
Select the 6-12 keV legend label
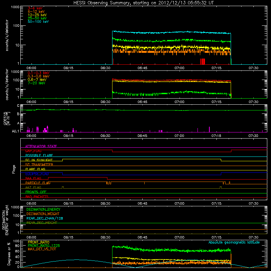(x=36, y=12)
